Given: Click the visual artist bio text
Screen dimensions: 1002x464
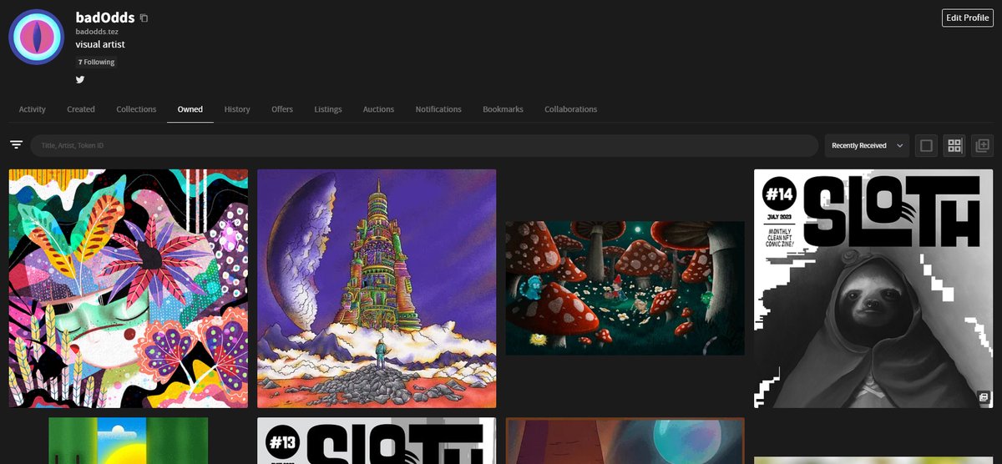Looking at the screenshot, I should [x=100, y=44].
